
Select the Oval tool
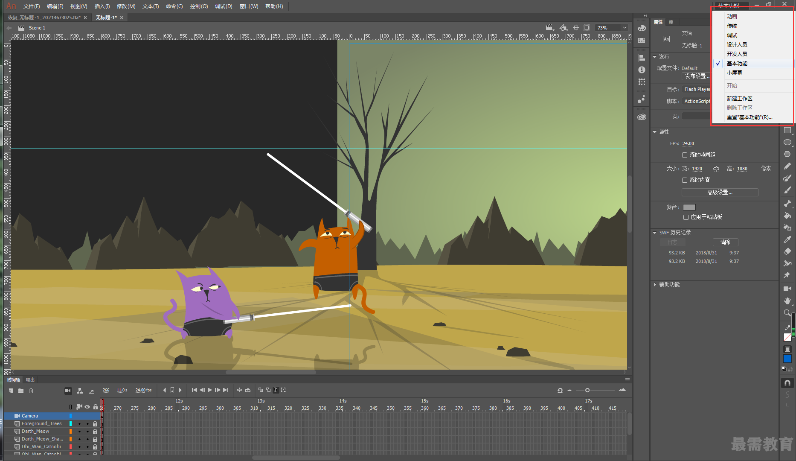click(x=787, y=143)
